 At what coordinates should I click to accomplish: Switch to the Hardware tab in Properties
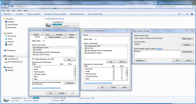click(59, 34)
